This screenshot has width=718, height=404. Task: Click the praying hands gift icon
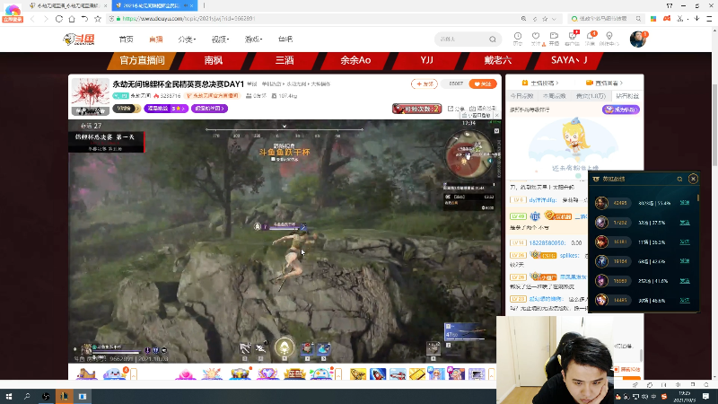click(357, 374)
